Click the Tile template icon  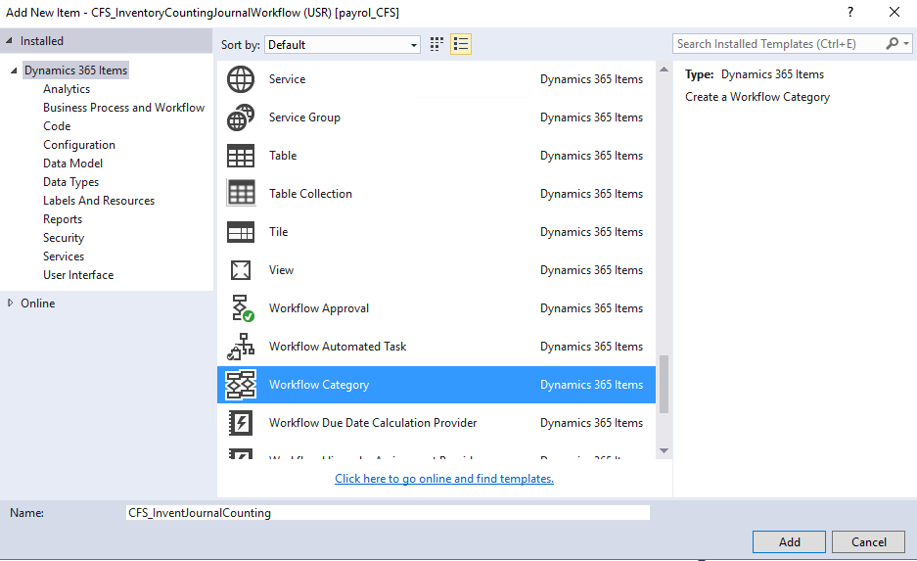point(241,232)
